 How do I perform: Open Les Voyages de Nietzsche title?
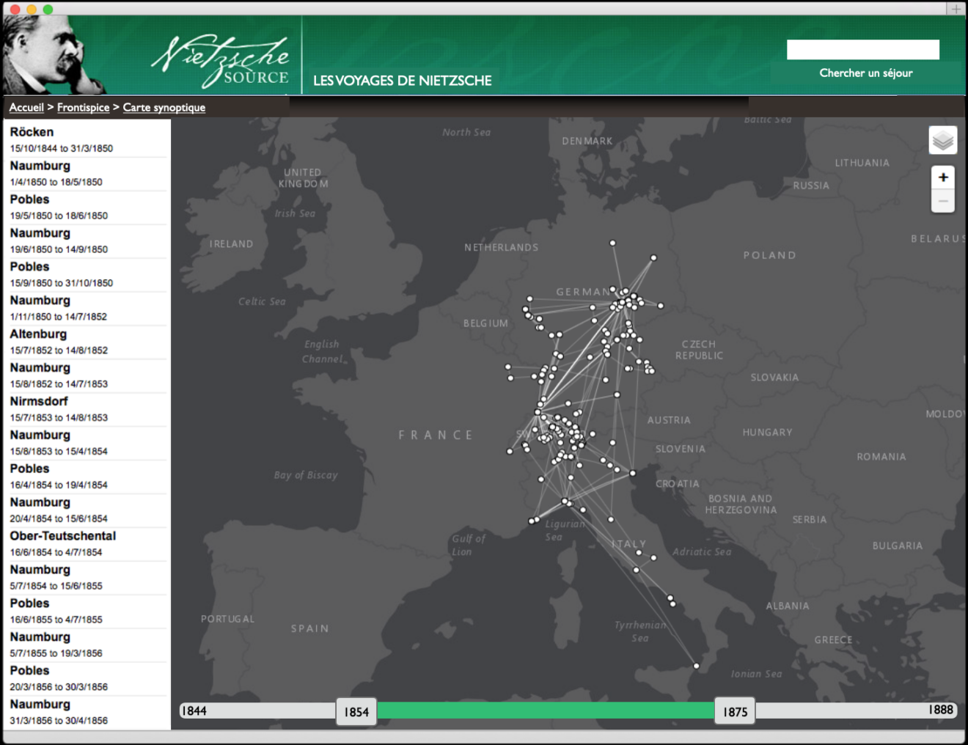coord(402,81)
